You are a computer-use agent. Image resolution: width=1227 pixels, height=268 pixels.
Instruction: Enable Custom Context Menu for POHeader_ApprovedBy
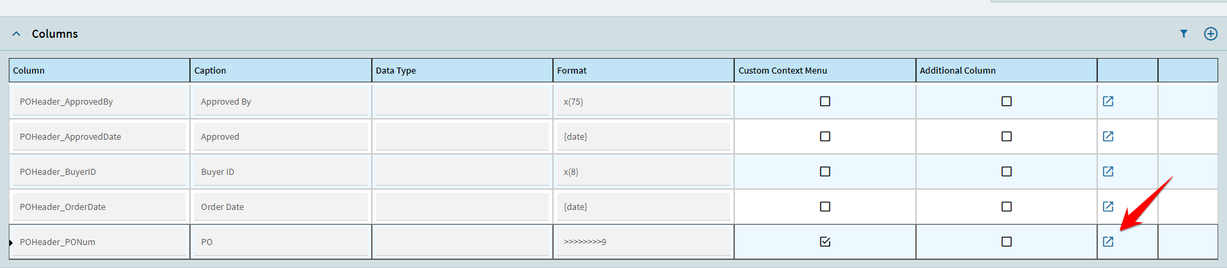click(825, 101)
